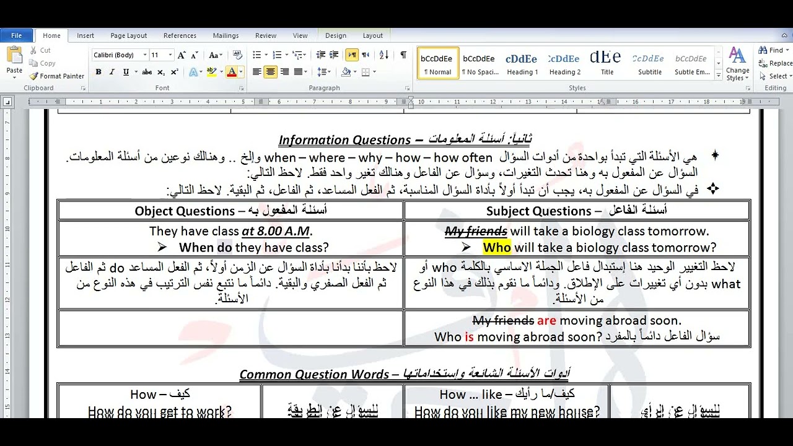Apply superscript formatting
793x446 pixels.
point(174,72)
